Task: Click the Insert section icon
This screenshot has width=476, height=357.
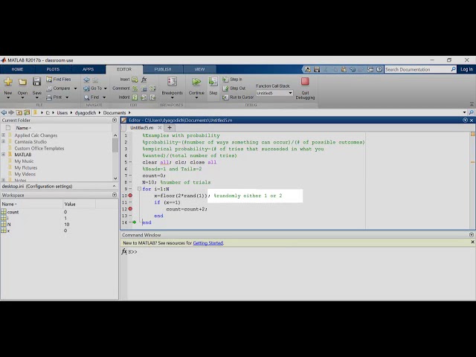Action: [135, 80]
